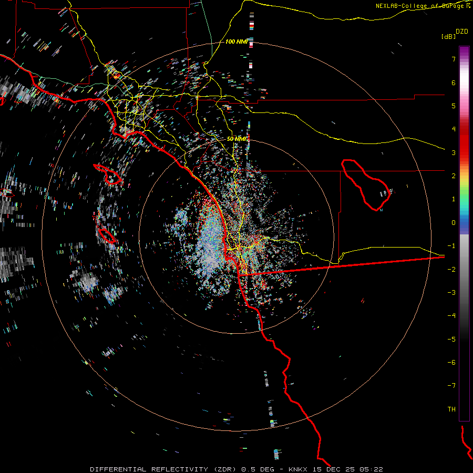Click the '1' value on color scale

(x=454, y=199)
